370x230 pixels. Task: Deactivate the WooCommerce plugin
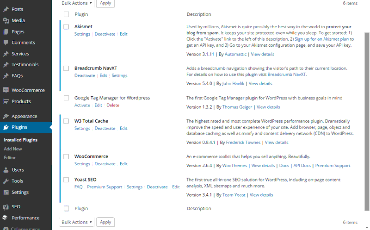[105, 164]
